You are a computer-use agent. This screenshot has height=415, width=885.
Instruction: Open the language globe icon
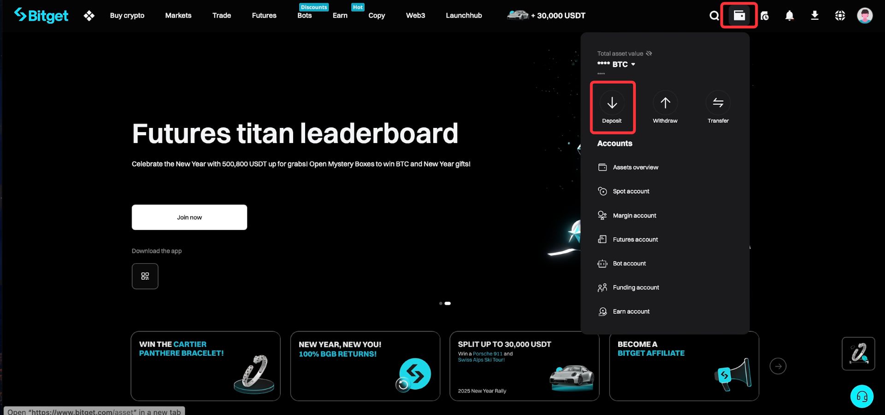840,16
